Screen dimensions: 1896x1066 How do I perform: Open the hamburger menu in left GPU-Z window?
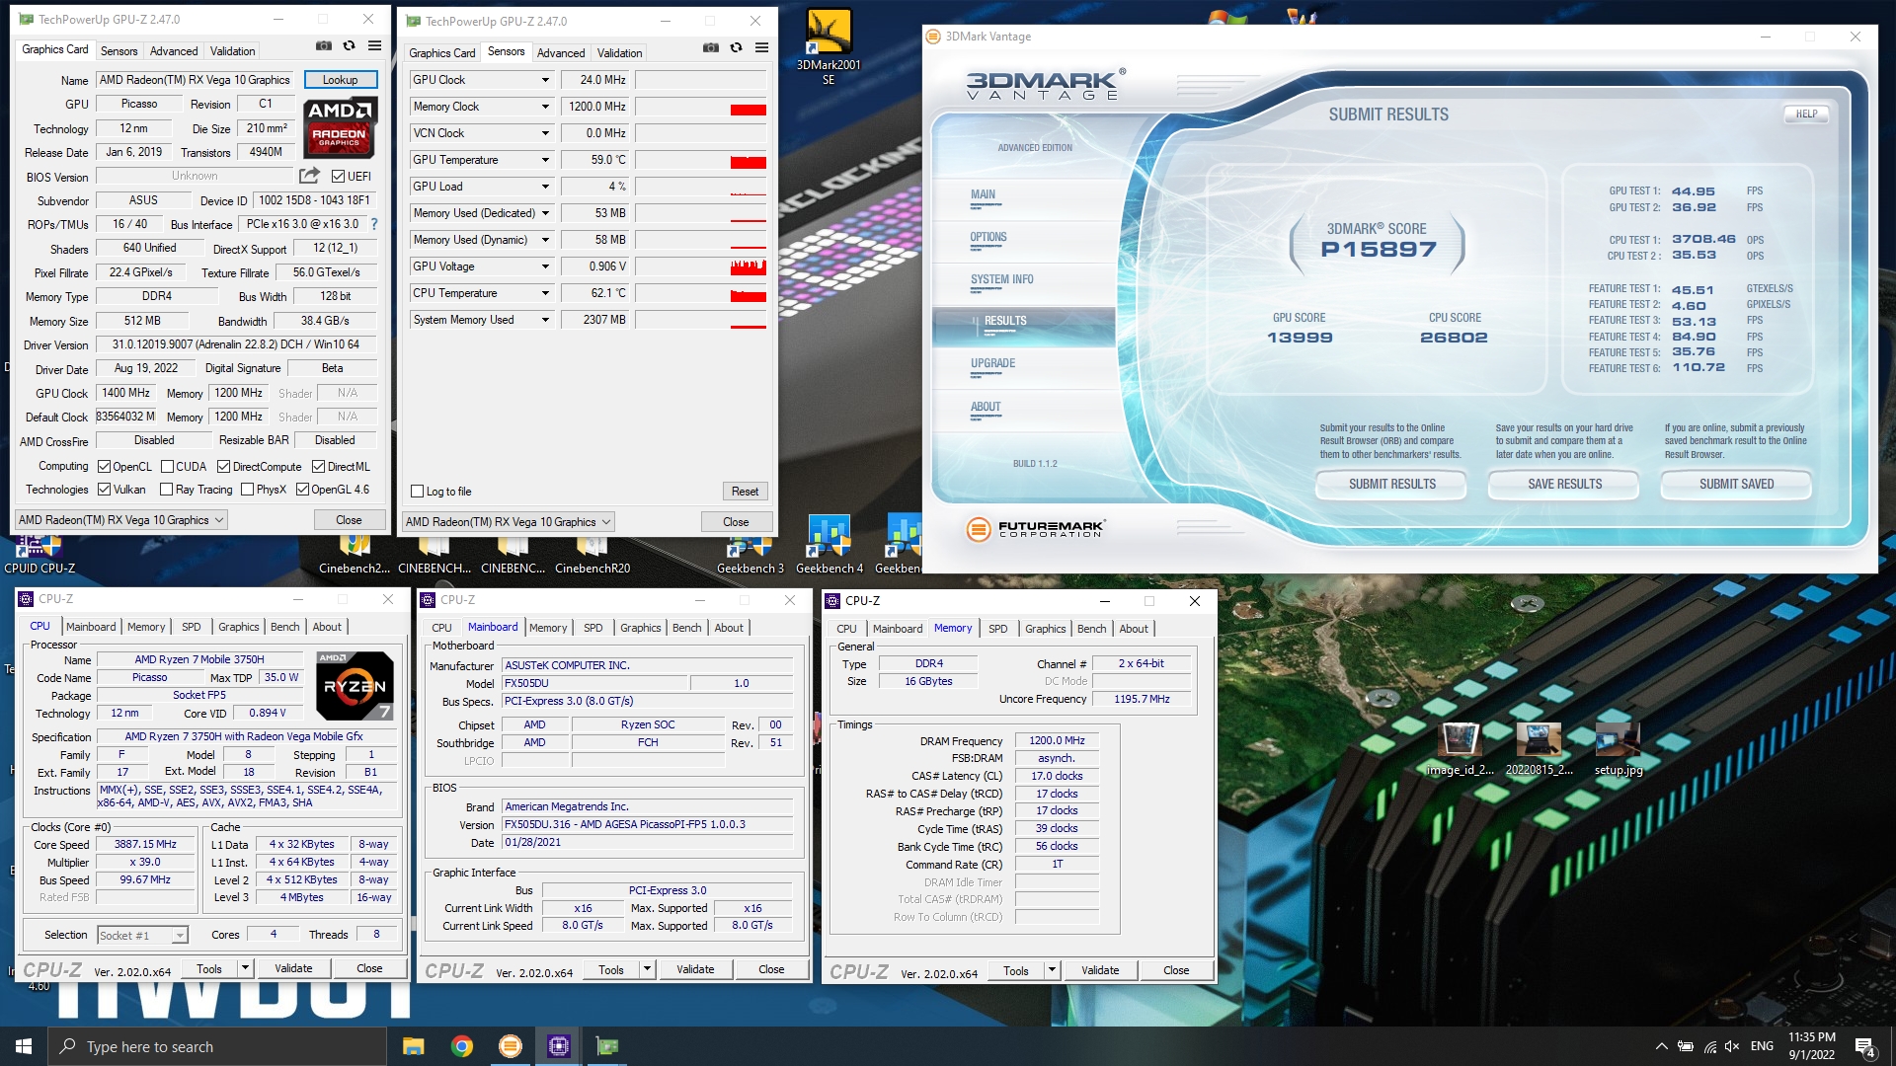374,46
